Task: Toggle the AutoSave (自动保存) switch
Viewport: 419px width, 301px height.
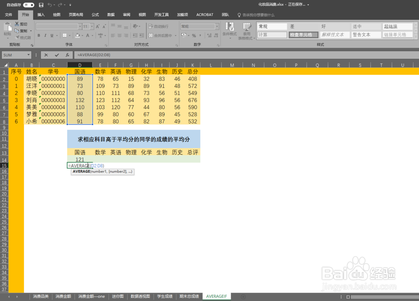Action: [28, 5]
